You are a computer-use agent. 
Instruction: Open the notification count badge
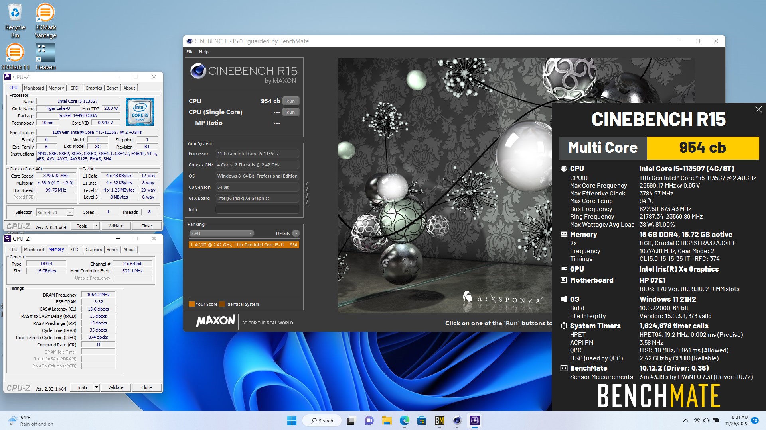(x=755, y=420)
